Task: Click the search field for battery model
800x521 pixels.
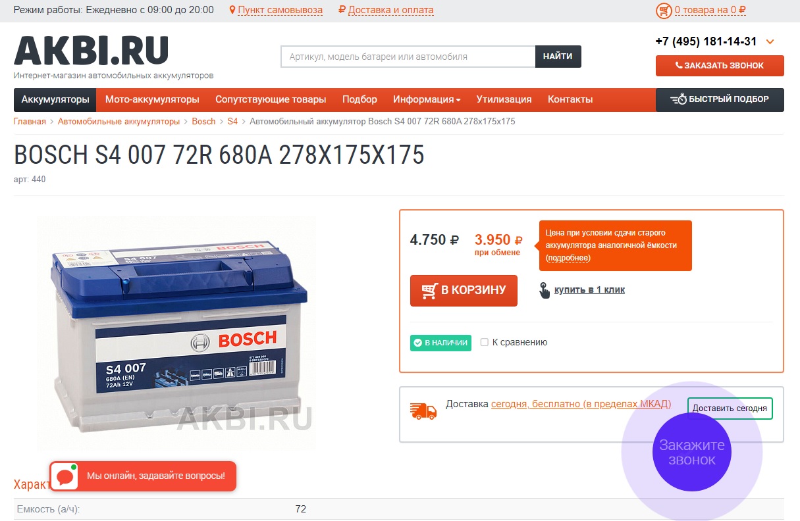Action: 408,57
